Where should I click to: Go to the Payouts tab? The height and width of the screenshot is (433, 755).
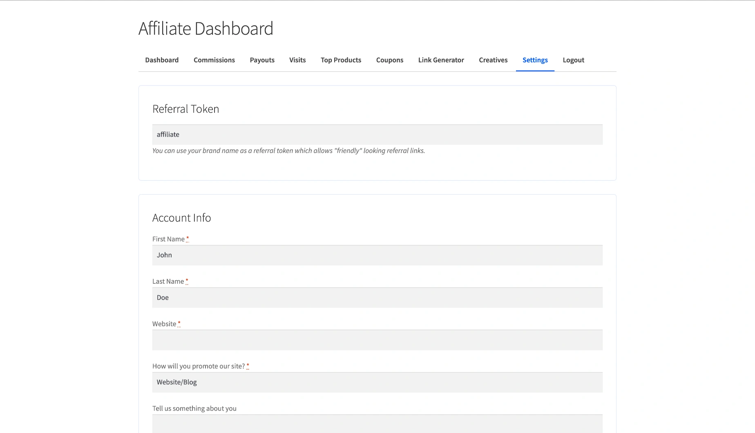point(262,60)
